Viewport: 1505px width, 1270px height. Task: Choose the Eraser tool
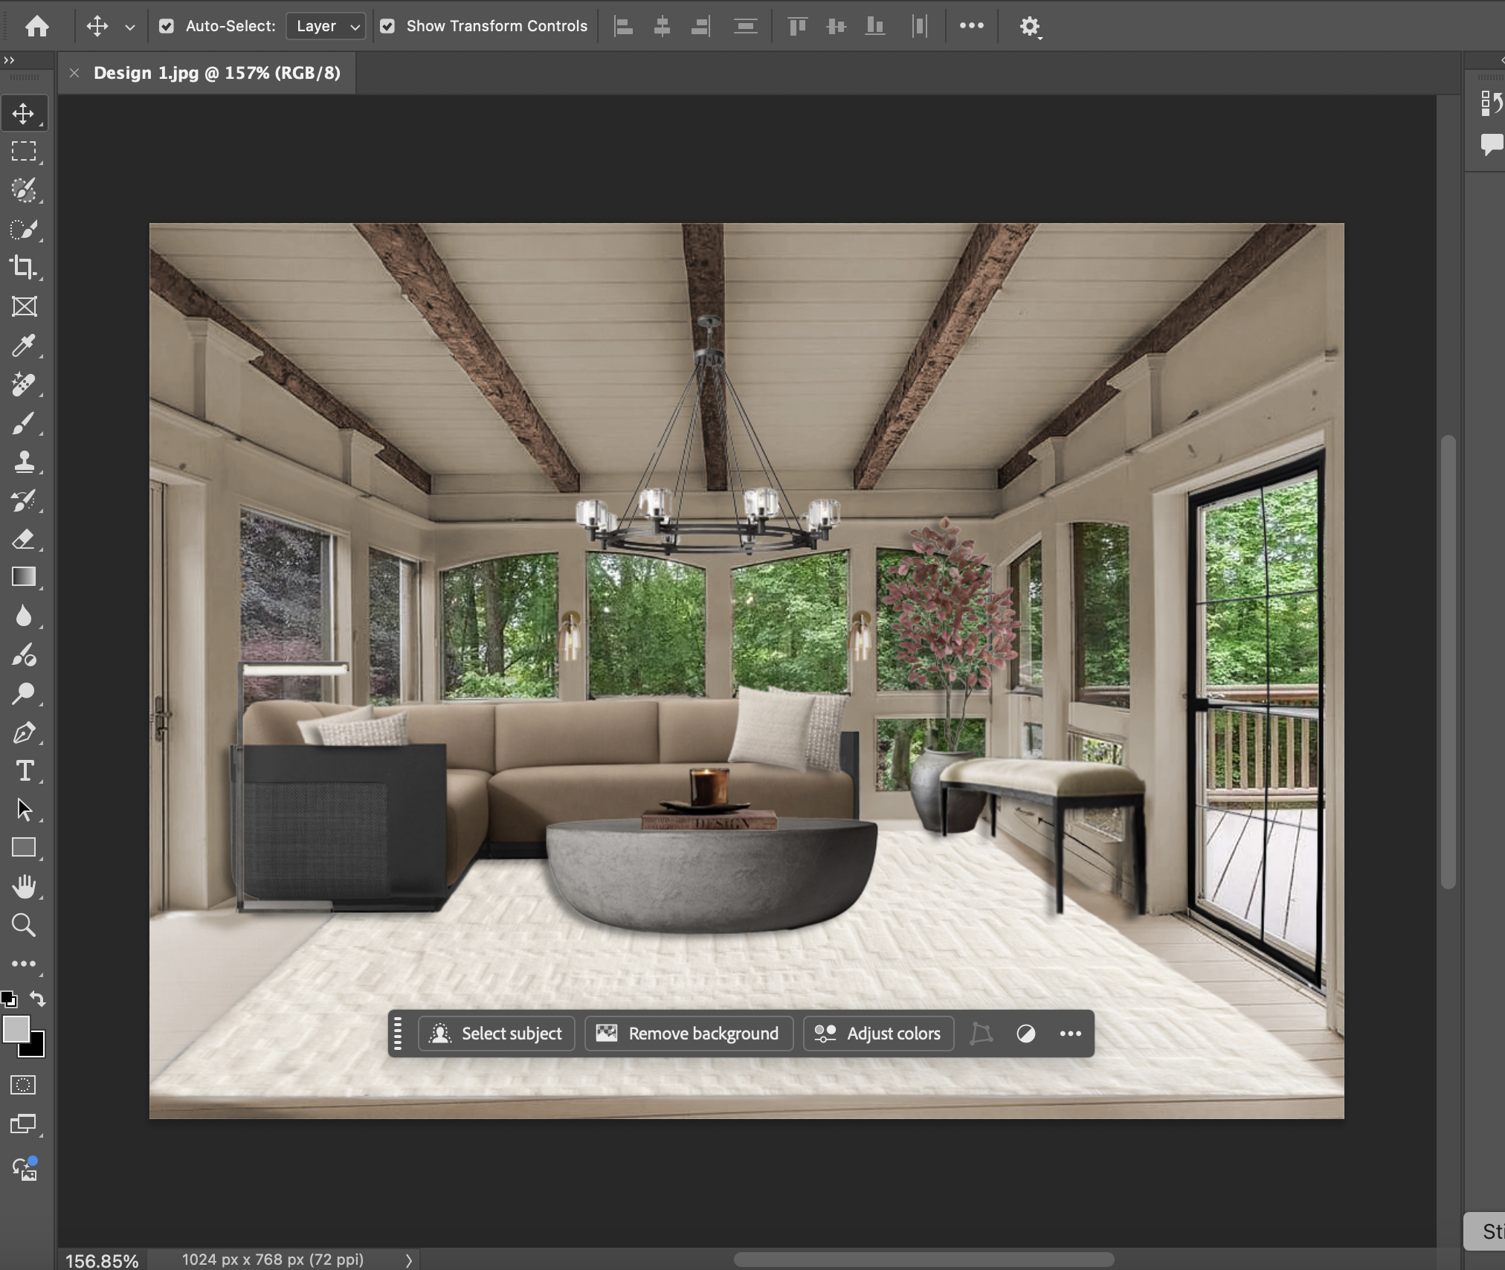(x=23, y=539)
